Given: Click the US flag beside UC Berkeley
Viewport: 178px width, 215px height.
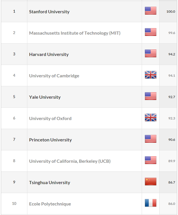Looking at the screenshot, I should point(151,160).
